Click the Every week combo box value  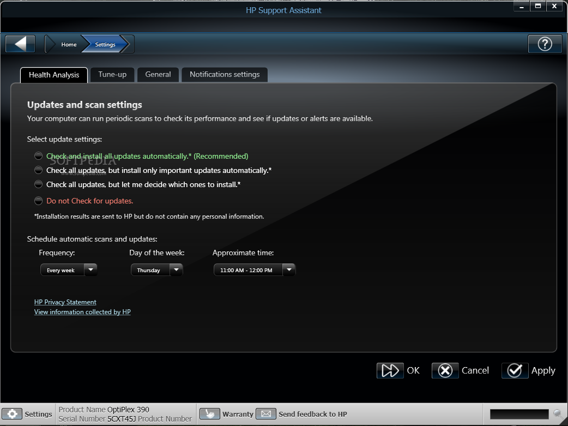click(x=62, y=270)
